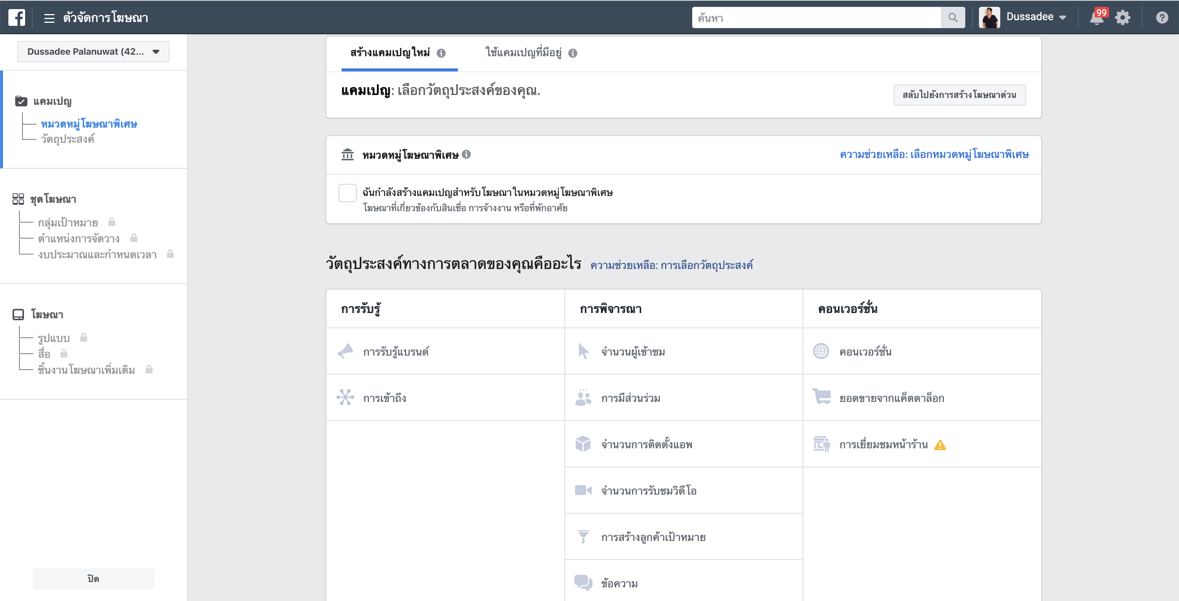Select the การเข้าถึง objective

445,398
